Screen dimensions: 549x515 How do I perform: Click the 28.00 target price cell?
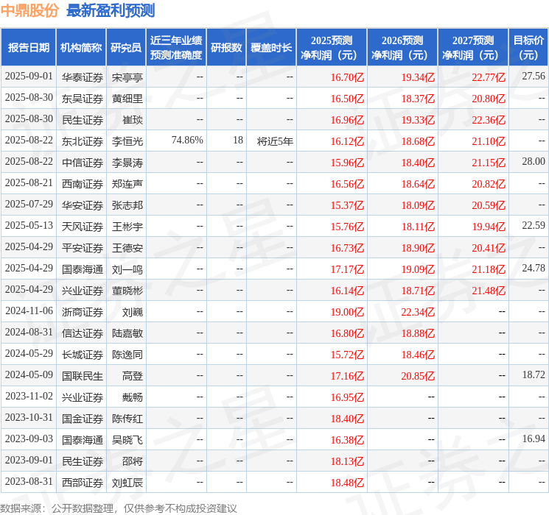pos(533,162)
